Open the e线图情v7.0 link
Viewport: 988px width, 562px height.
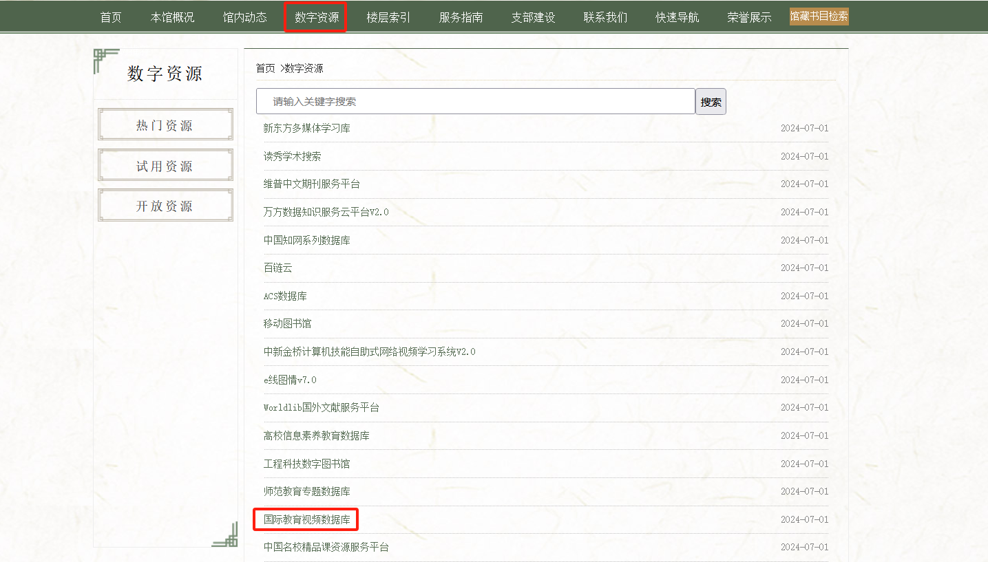coord(290,380)
